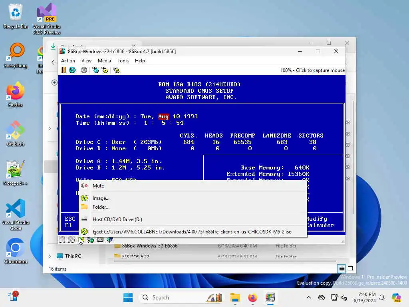Viewport: 409px width, 307px height.
Task: Open Windows Start menu
Action: point(128,297)
